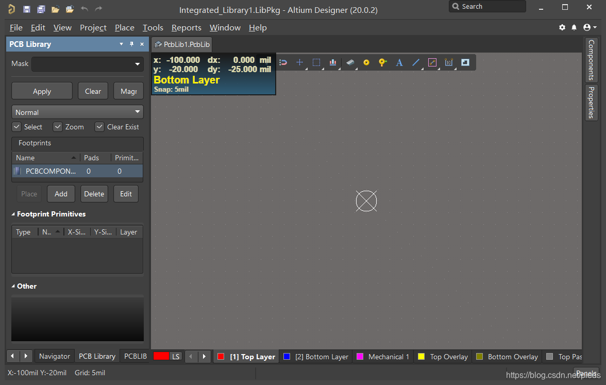The height and width of the screenshot is (385, 606).
Task: Toggle the Select checkbox
Action: pos(16,127)
